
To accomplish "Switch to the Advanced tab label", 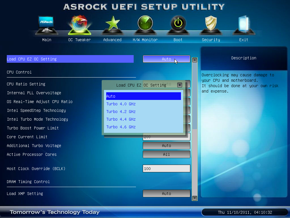I will point(112,40).
